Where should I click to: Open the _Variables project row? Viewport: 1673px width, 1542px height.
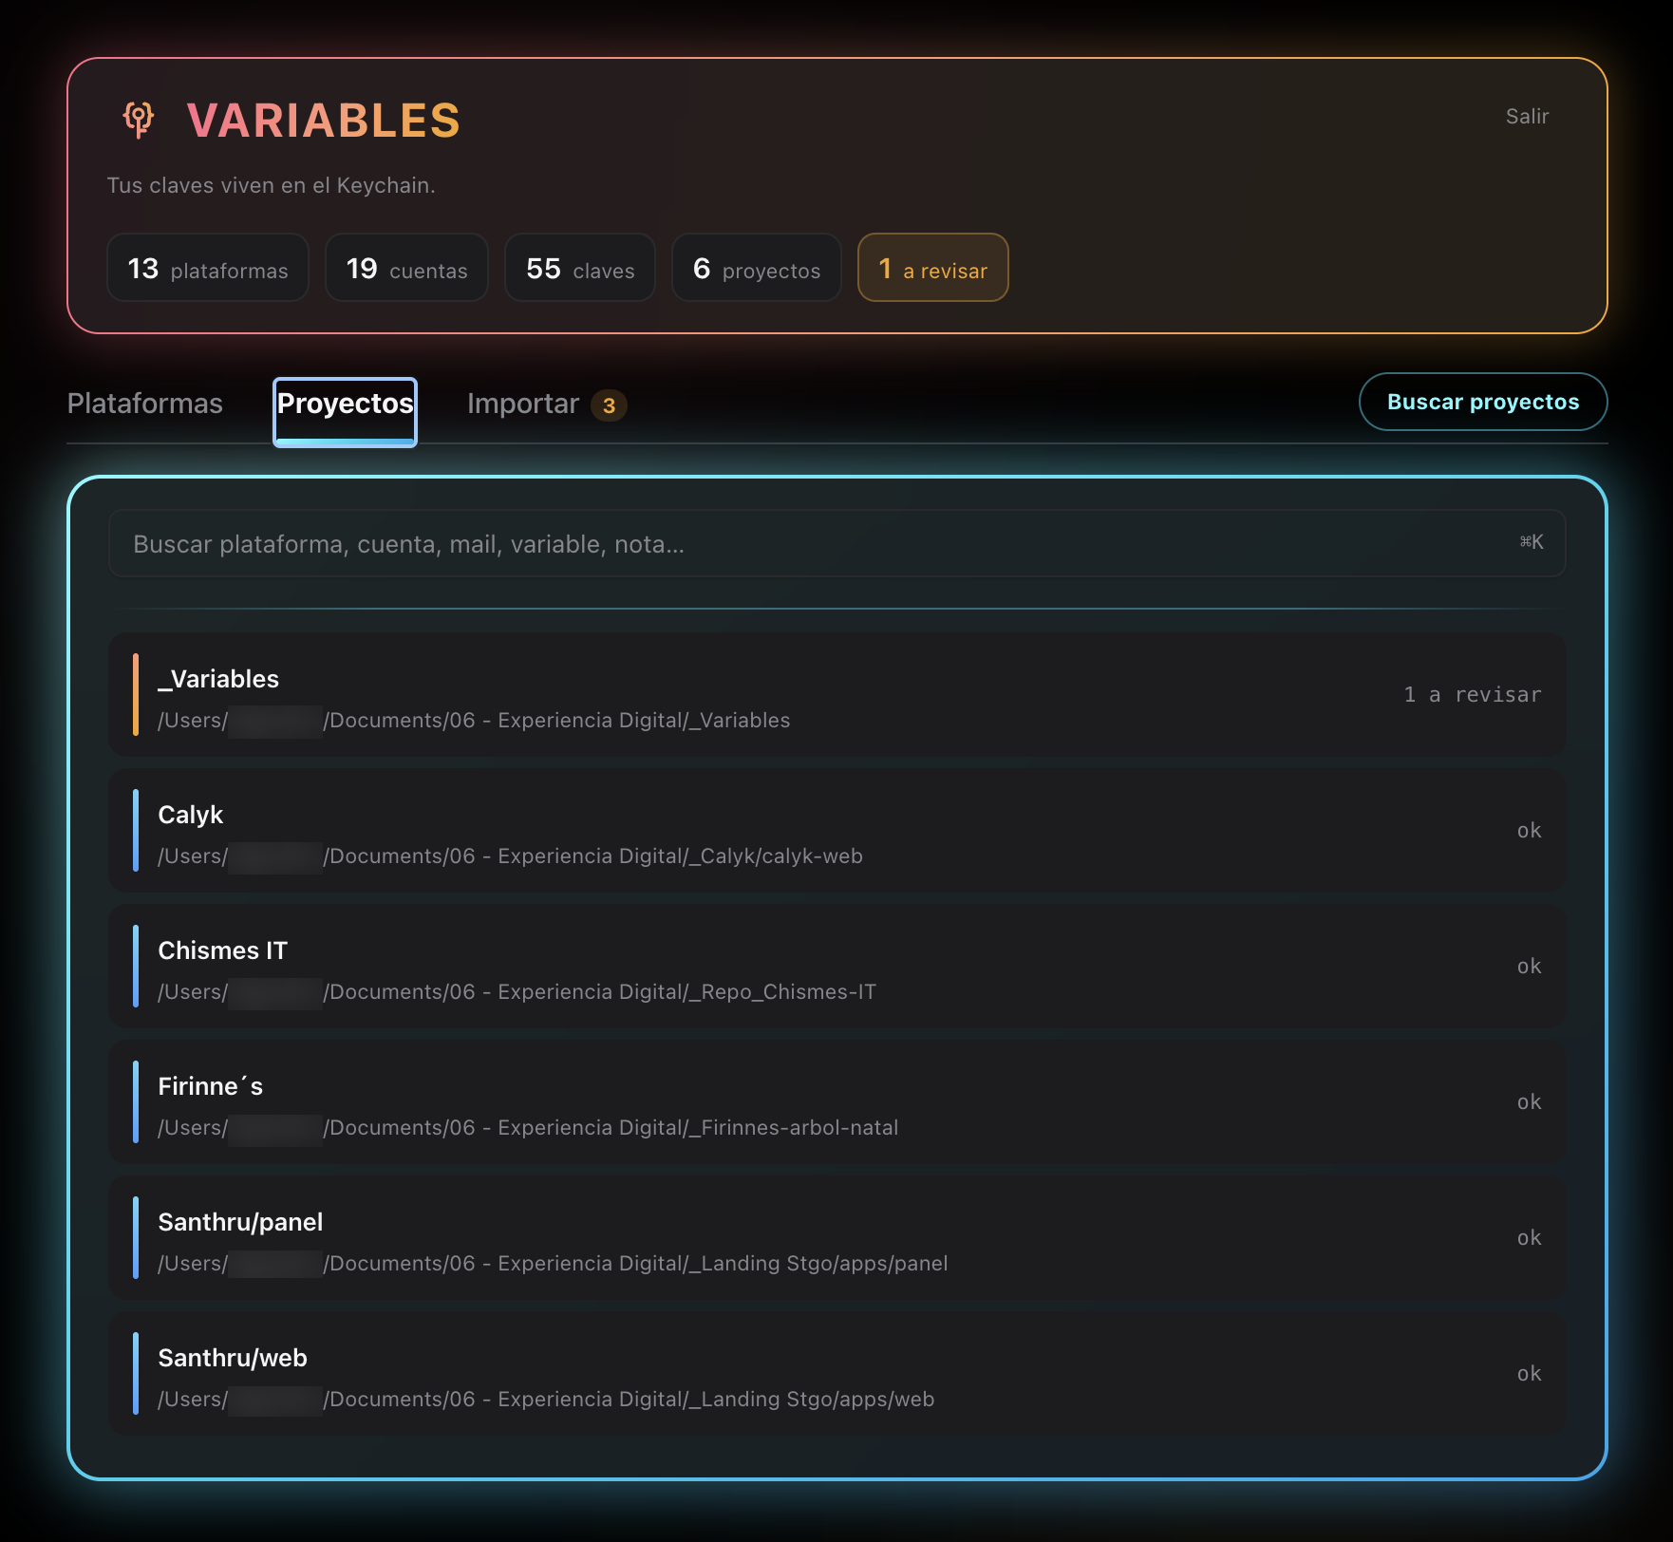[836, 694]
